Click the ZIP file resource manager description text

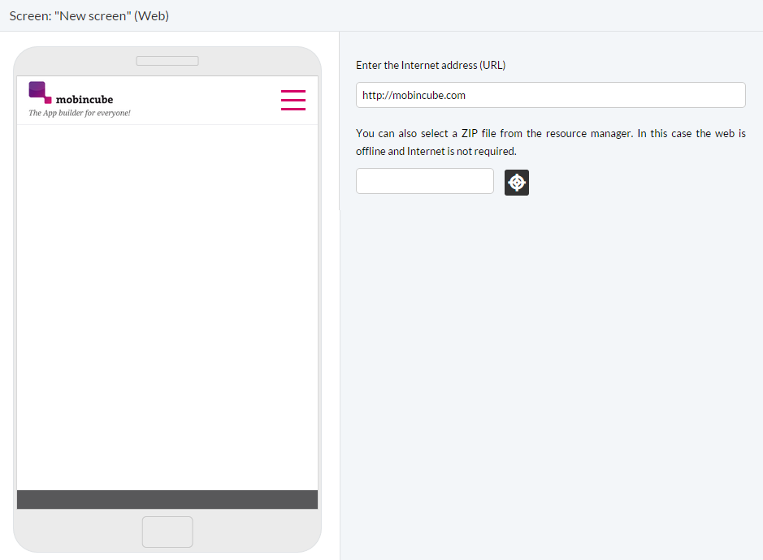pyautogui.click(x=550, y=142)
